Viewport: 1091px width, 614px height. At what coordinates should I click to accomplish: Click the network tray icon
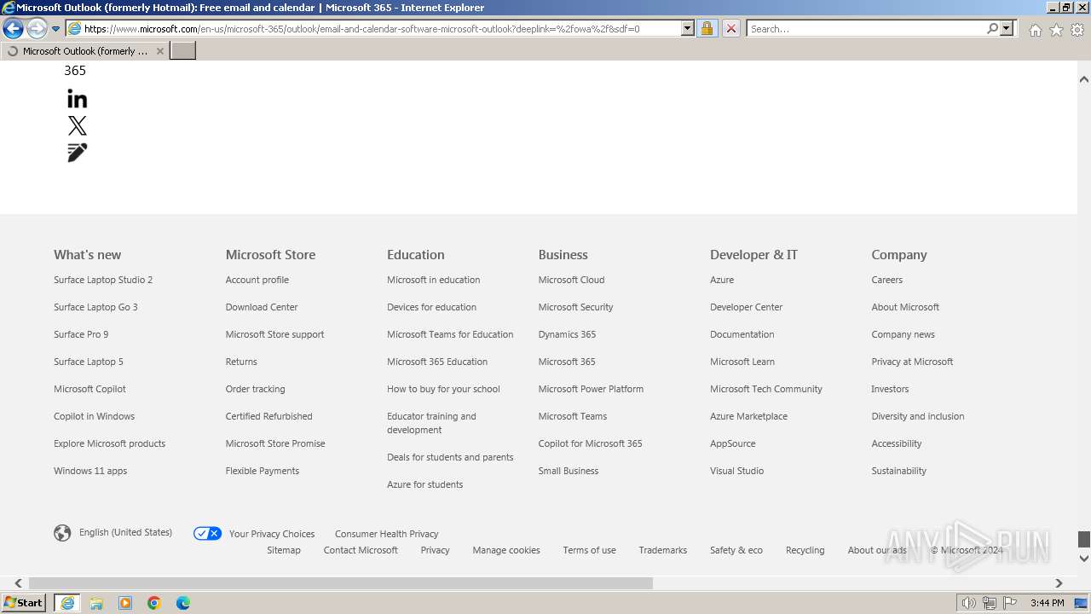click(x=989, y=603)
